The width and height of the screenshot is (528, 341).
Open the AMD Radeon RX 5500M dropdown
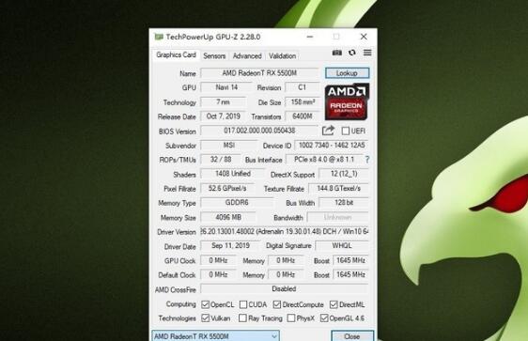tap(215, 336)
